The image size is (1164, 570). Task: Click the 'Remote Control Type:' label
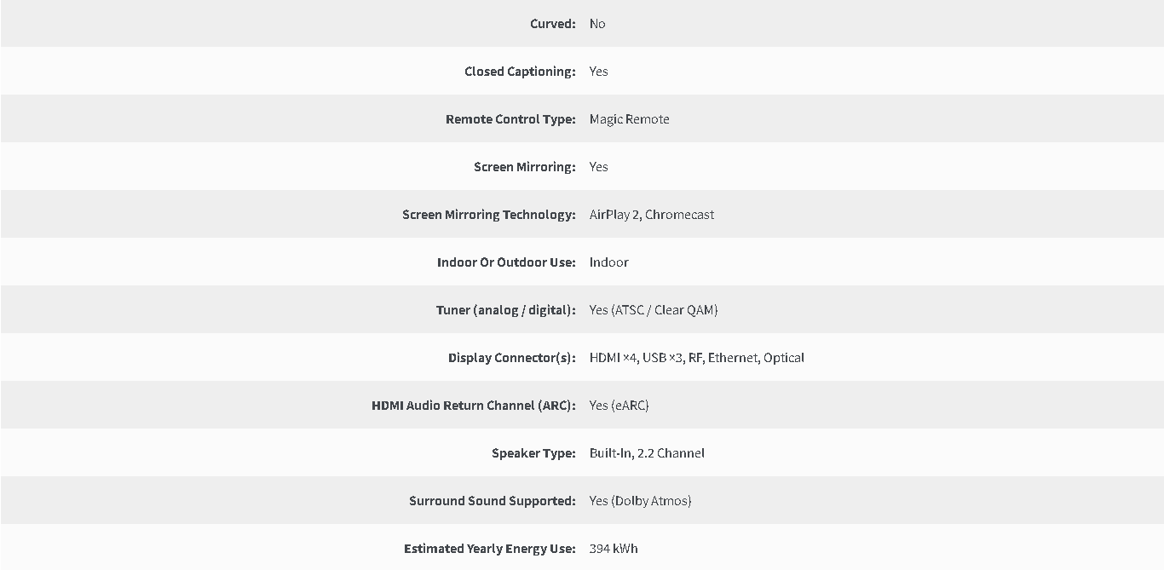pos(510,119)
